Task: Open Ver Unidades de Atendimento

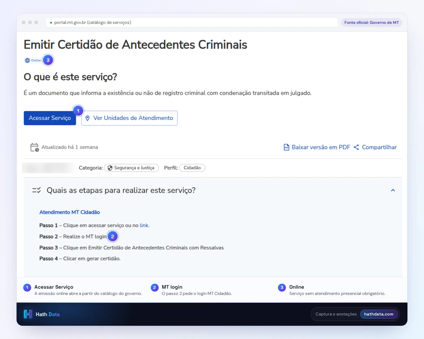Action: [129, 118]
